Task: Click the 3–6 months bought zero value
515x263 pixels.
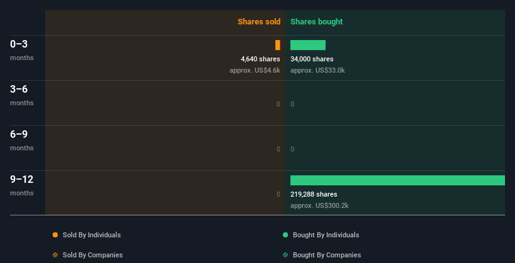Action: point(292,104)
